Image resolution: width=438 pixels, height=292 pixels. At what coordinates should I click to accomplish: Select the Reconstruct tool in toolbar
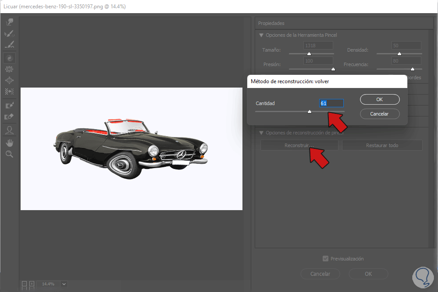click(9, 34)
